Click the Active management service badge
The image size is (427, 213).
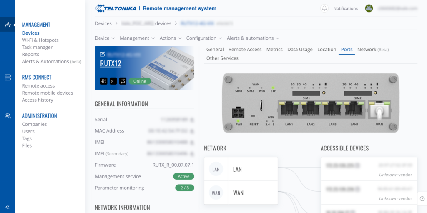(x=183, y=176)
